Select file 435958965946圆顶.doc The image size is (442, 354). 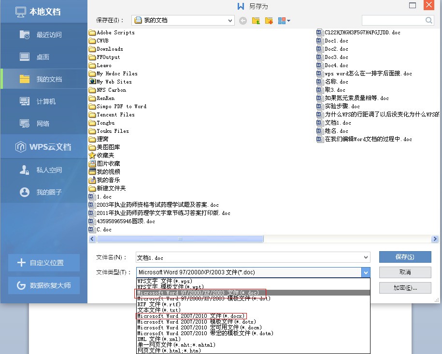pyautogui.click(x=122, y=221)
